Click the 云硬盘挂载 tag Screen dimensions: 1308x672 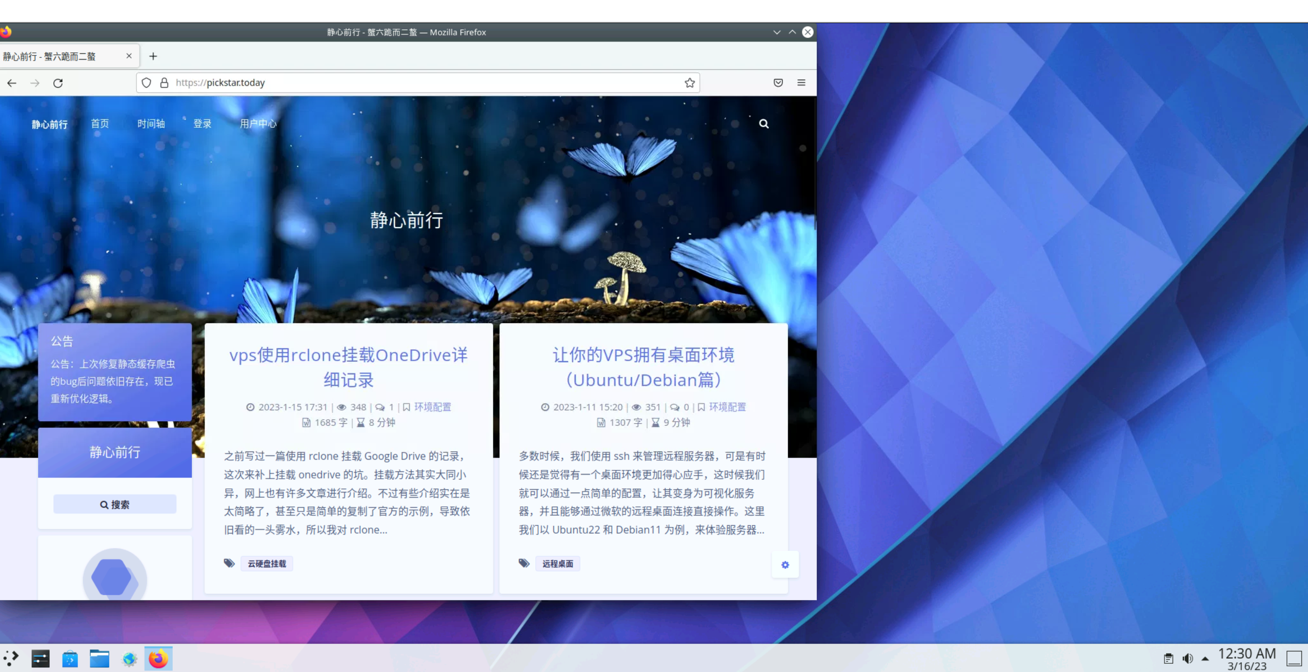tap(267, 564)
